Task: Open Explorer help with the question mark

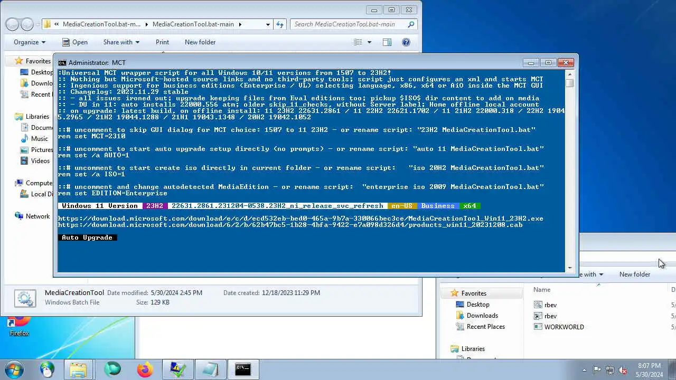Action: (406, 42)
